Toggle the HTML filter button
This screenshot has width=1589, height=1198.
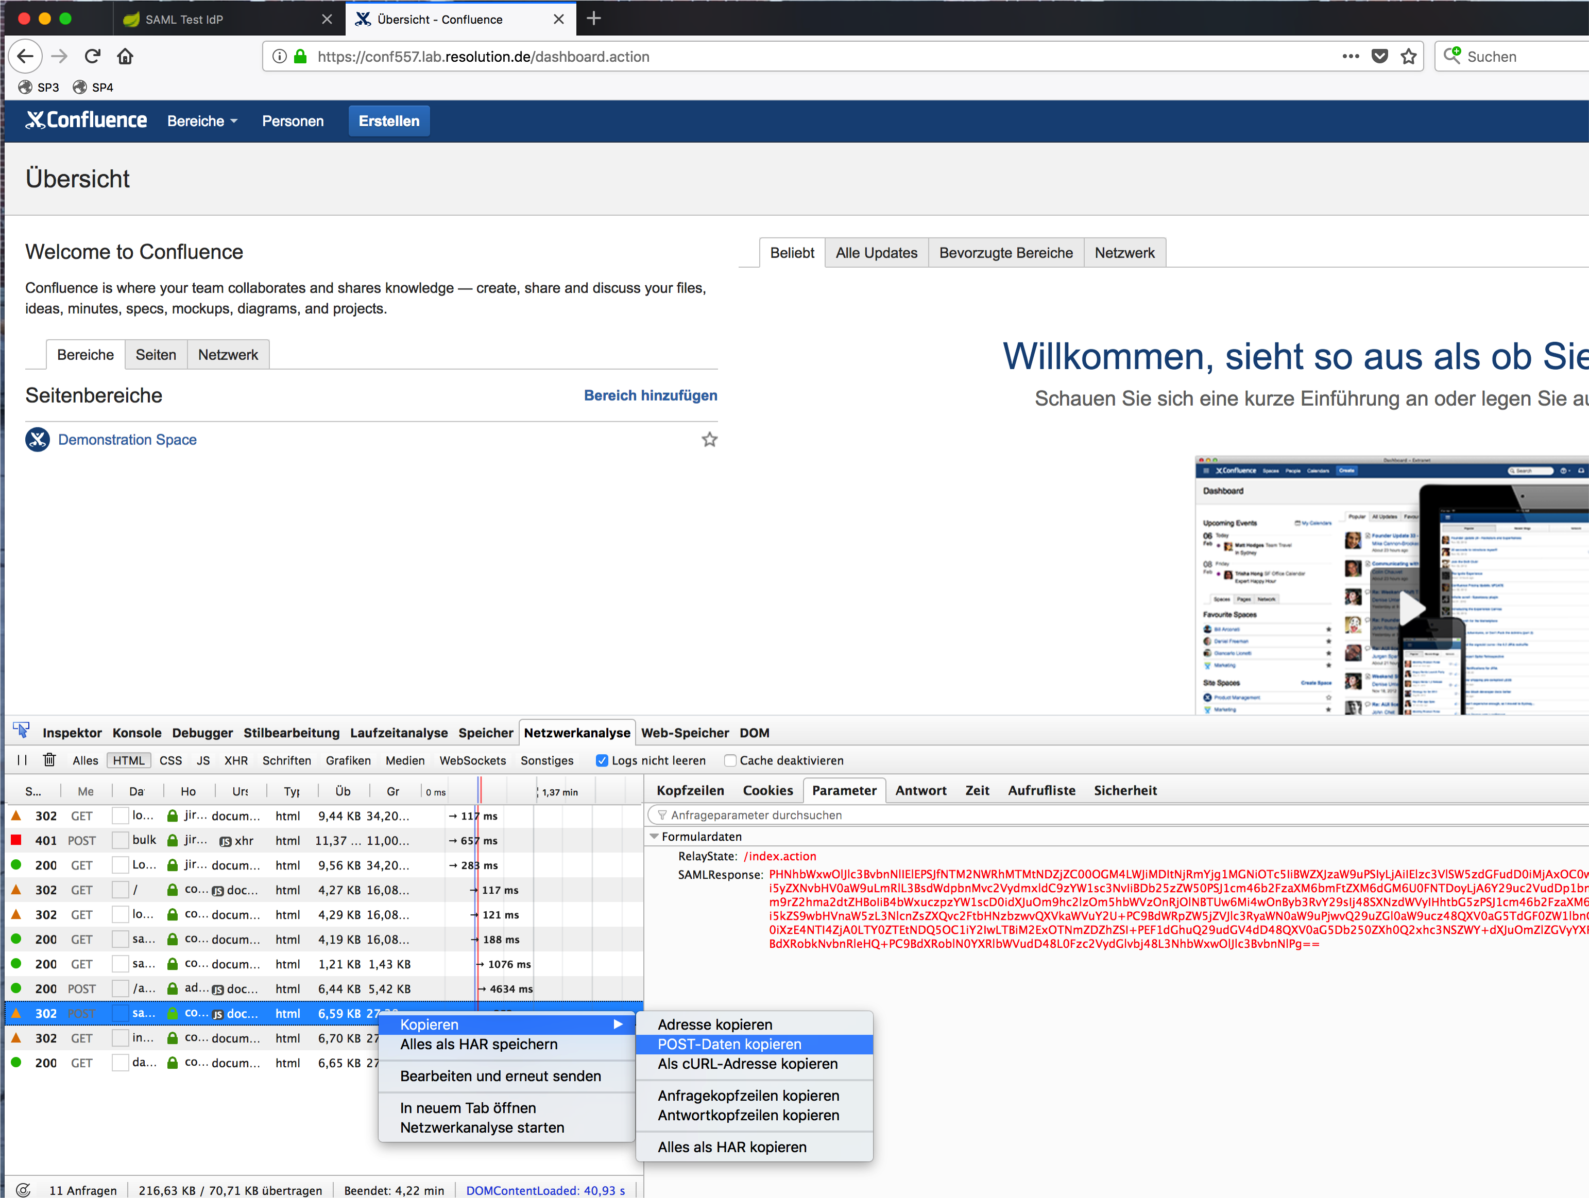tap(129, 760)
